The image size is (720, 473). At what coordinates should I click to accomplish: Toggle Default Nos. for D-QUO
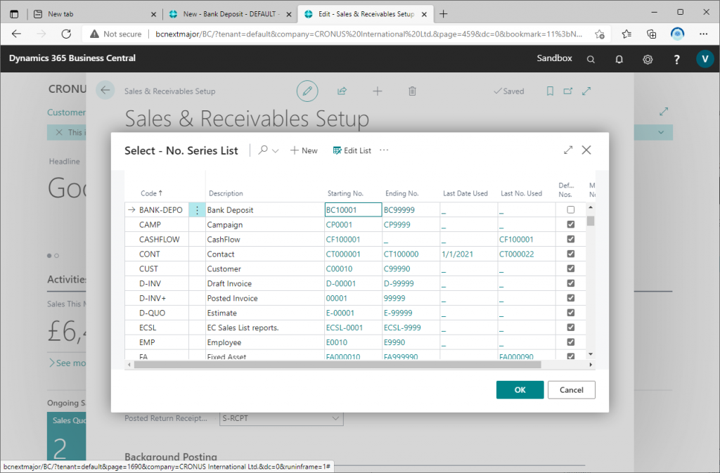[x=570, y=313]
